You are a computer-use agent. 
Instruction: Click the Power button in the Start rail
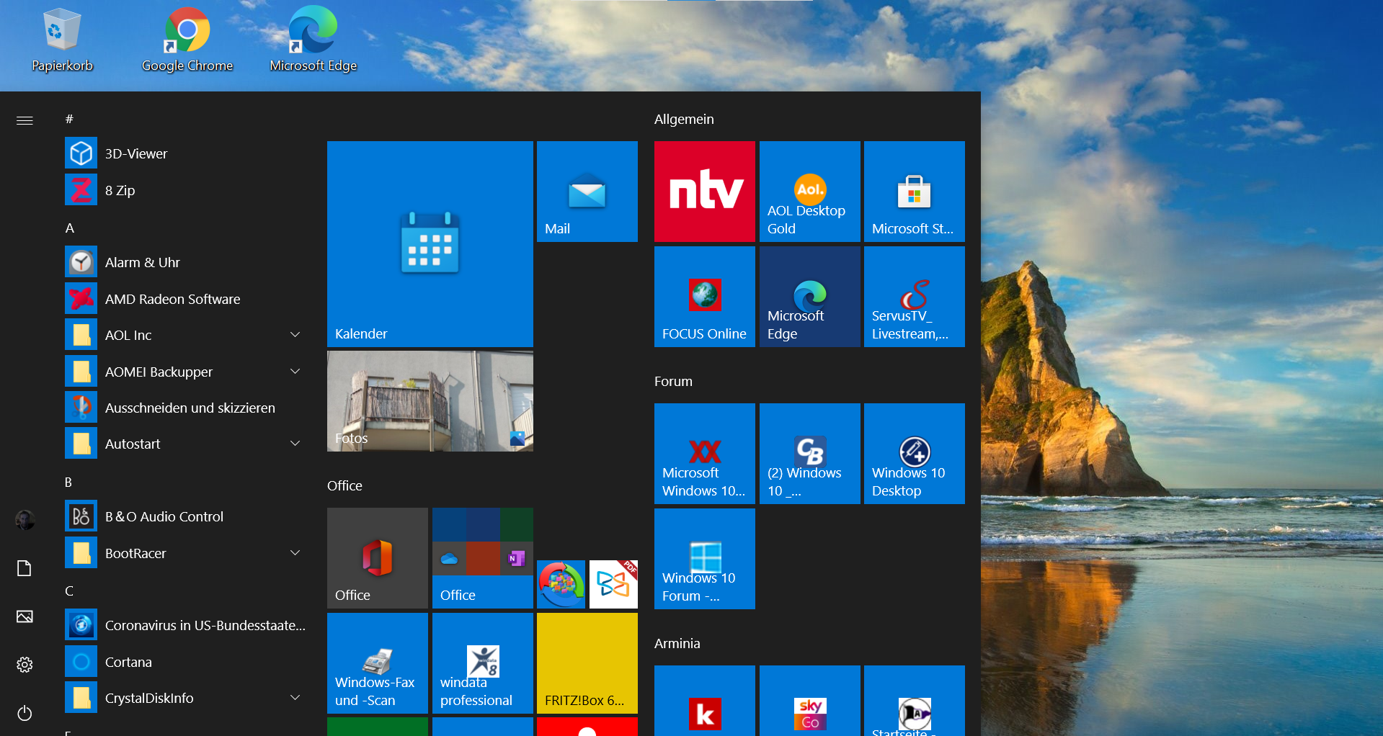25,714
